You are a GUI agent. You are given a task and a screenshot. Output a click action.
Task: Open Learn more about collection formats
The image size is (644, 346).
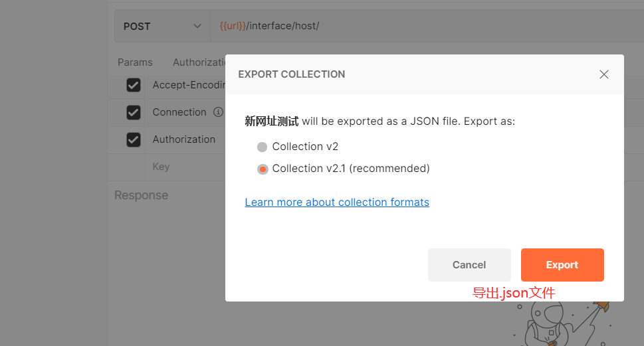(337, 202)
